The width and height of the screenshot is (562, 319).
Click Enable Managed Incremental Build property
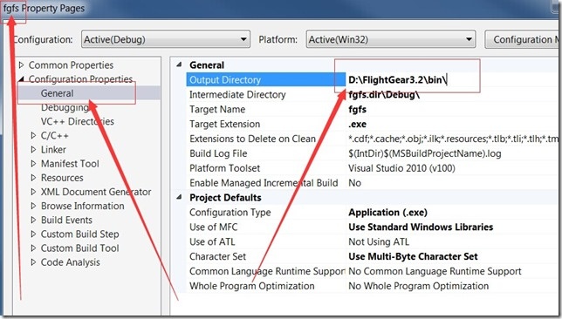pos(264,182)
